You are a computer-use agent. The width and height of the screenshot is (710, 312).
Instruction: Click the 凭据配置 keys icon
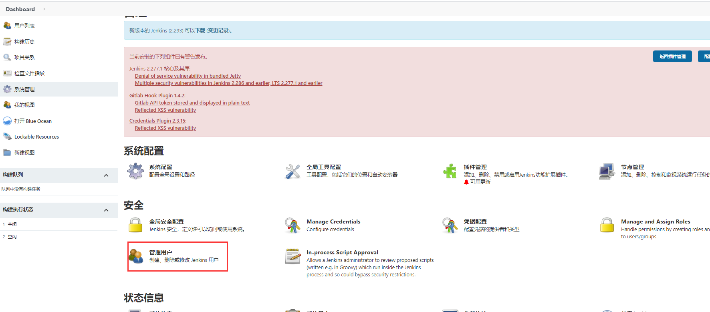tap(450, 225)
